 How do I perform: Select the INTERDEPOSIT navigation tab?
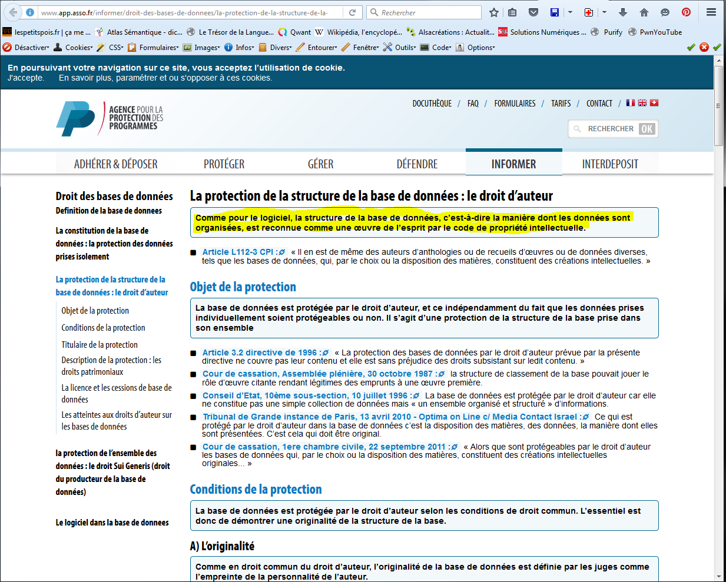pyautogui.click(x=610, y=164)
